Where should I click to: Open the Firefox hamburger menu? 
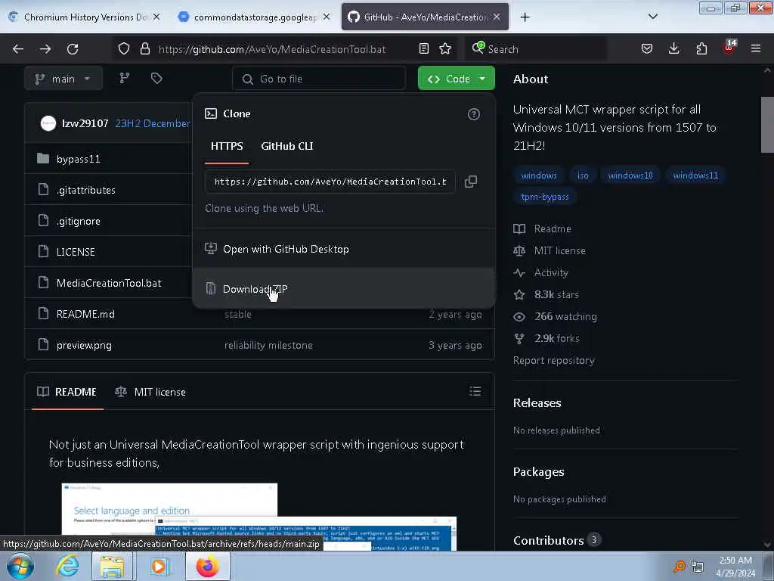click(x=756, y=48)
